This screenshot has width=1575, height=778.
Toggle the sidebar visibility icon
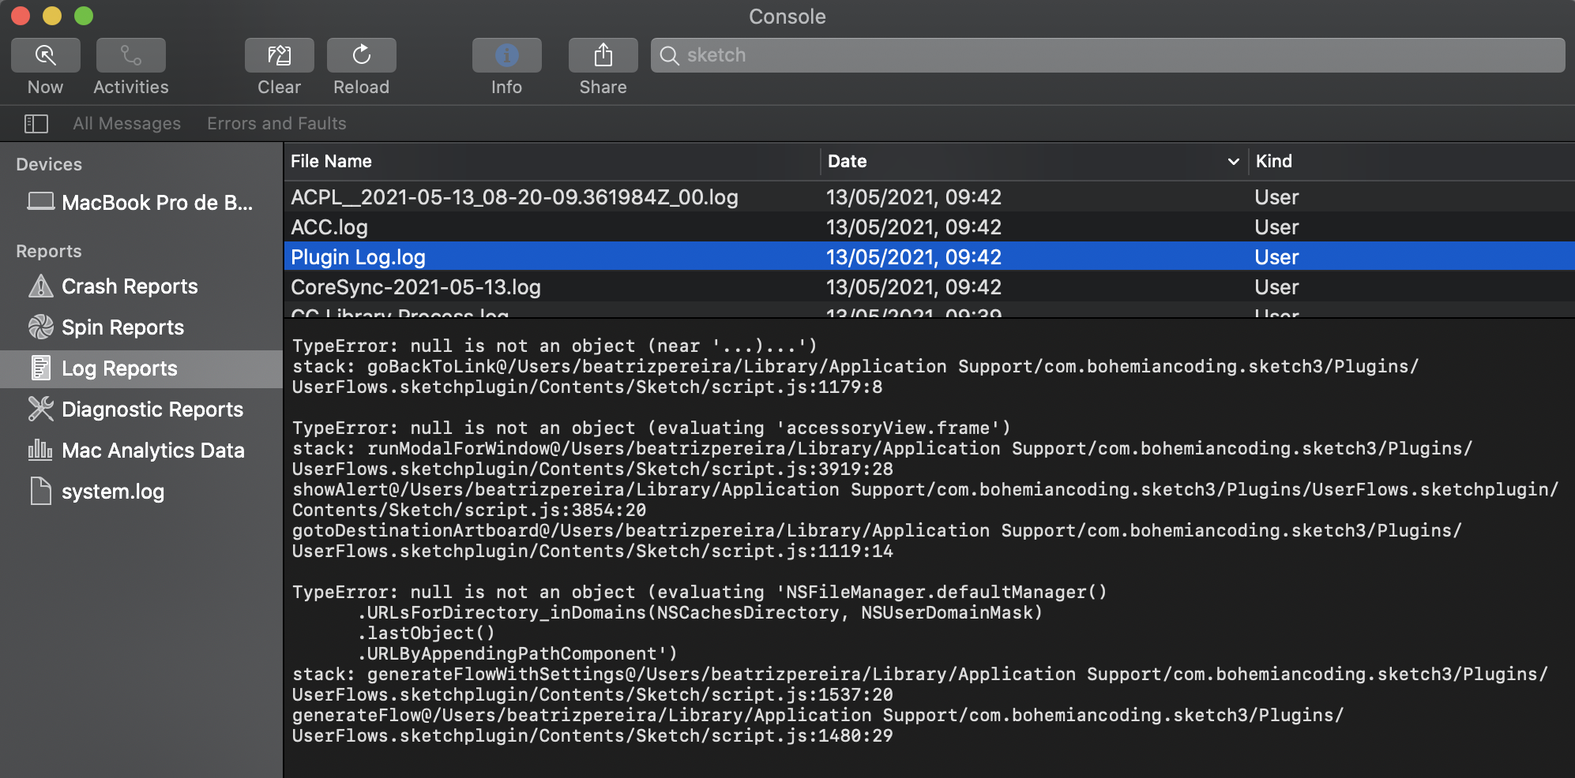36,124
